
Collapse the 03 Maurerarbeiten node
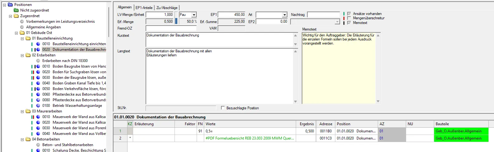(x=22, y=111)
